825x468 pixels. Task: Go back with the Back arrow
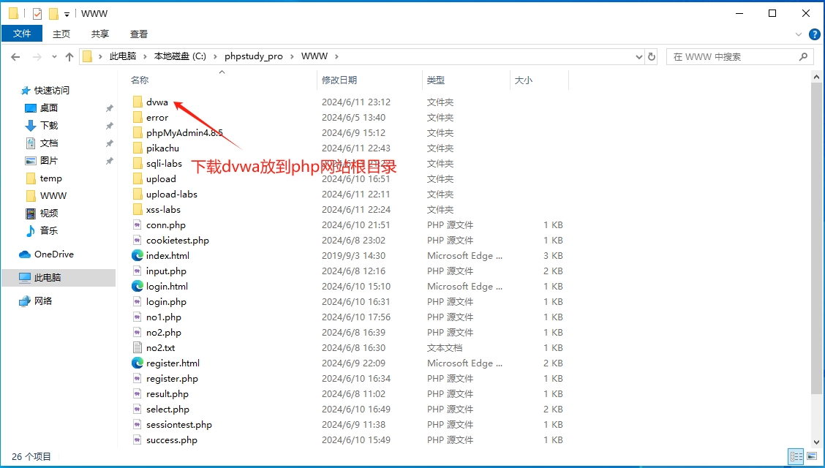(16, 57)
